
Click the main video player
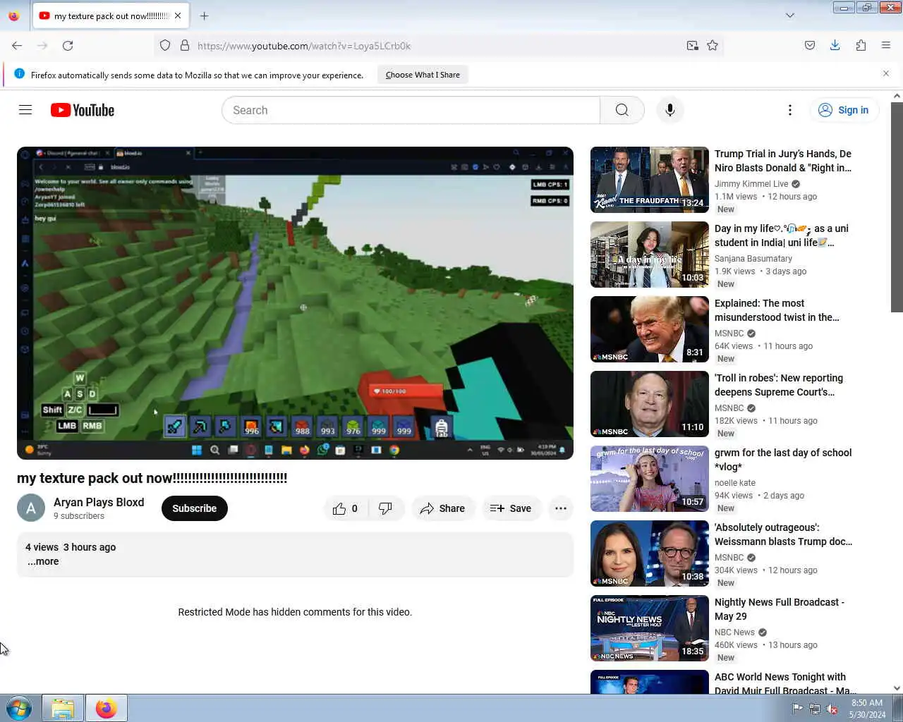[x=295, y=303]
